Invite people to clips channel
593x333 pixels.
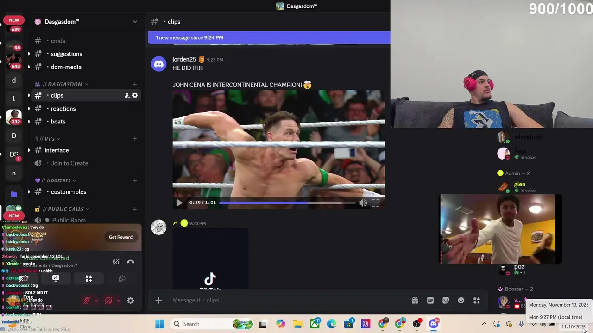coord(127,95)
